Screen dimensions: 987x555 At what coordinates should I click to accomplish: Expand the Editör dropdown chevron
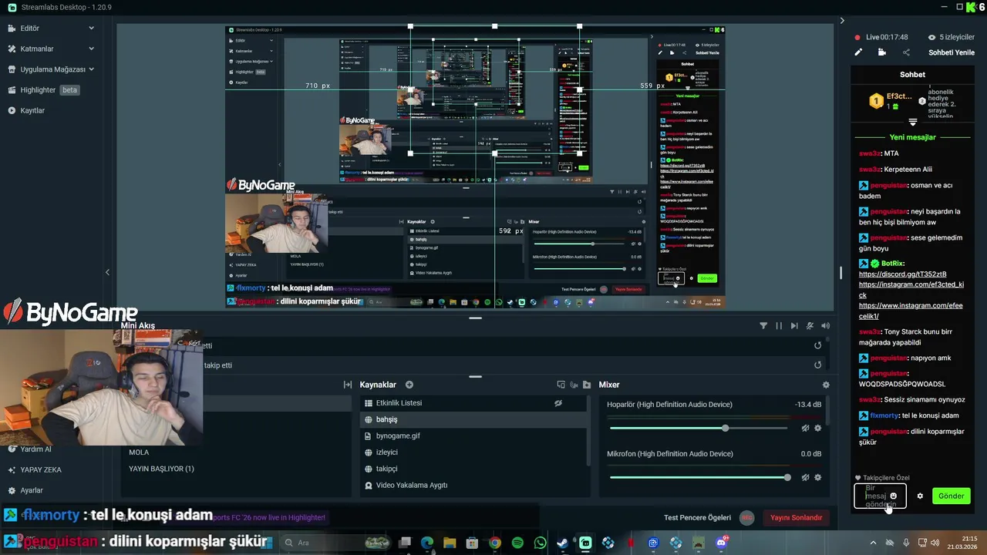point(91,29)
